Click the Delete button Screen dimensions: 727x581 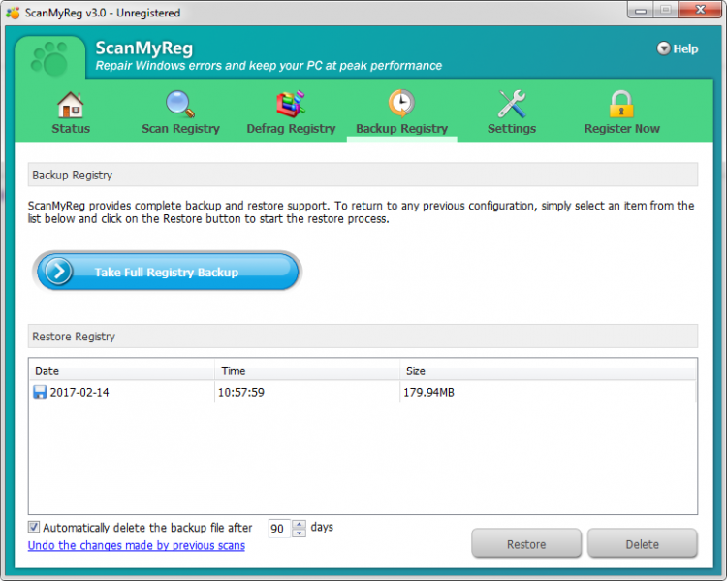click(642, 543)
